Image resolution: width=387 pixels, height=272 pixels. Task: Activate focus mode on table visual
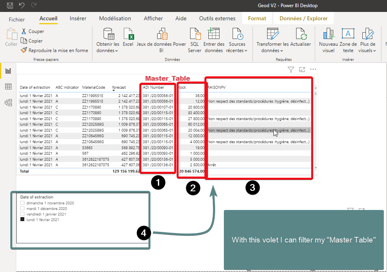(x=302, y=70)
